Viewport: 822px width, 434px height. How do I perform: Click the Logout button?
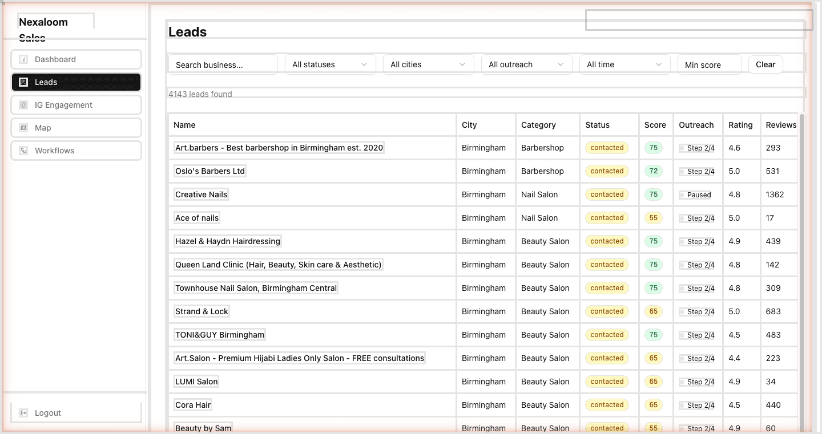76,412
